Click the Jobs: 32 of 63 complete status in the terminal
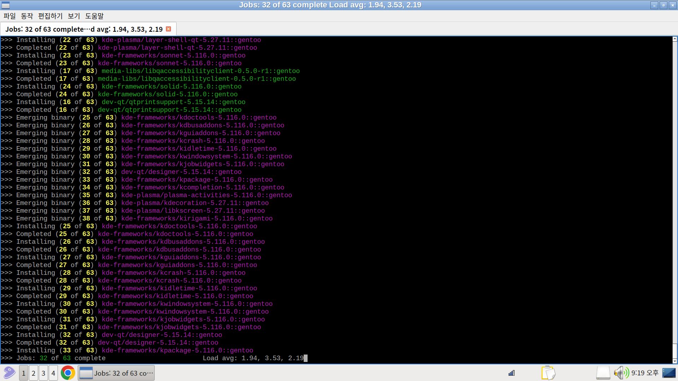Screen dimensions: 678x381 click(x=61, y=358)
